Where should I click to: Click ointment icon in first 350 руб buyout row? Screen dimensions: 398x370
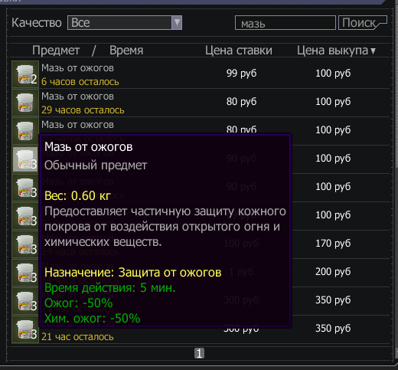point(25,301)
